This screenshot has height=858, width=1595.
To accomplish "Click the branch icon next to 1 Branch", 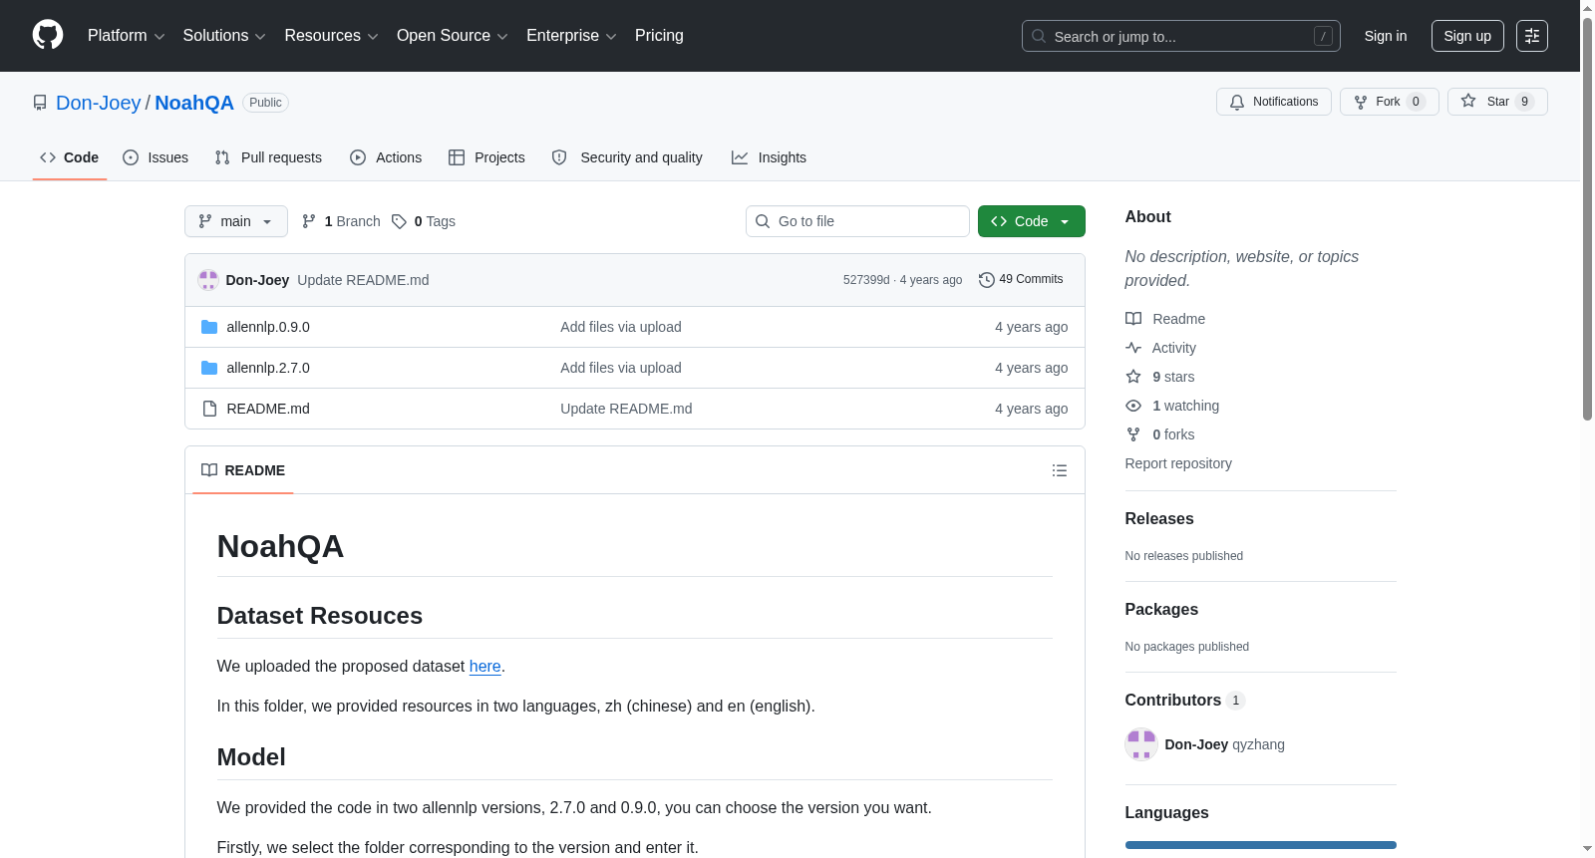I will tap(309, 221).
